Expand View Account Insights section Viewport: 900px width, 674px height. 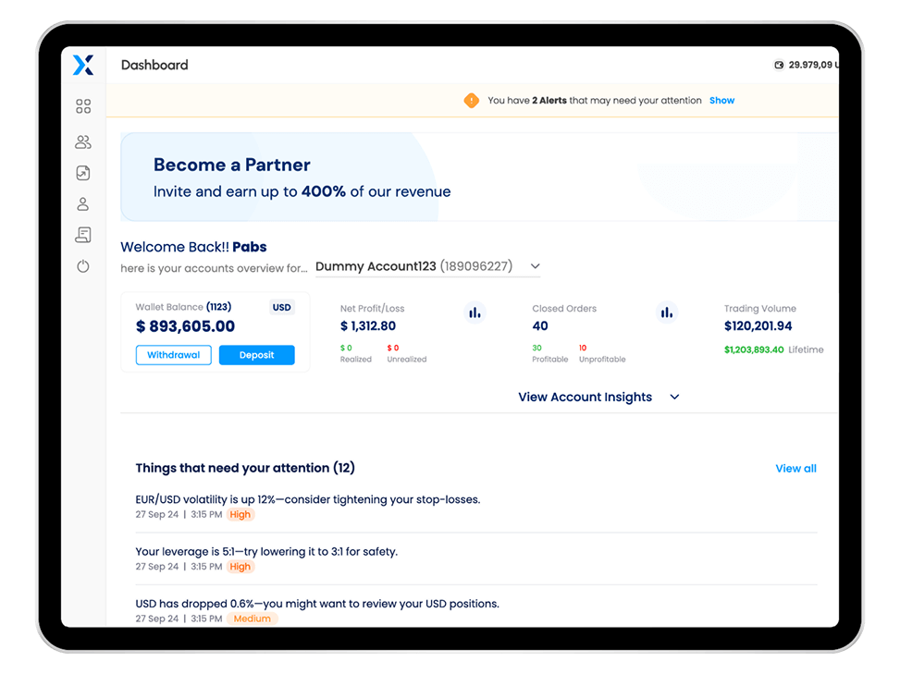coord(598,397)
